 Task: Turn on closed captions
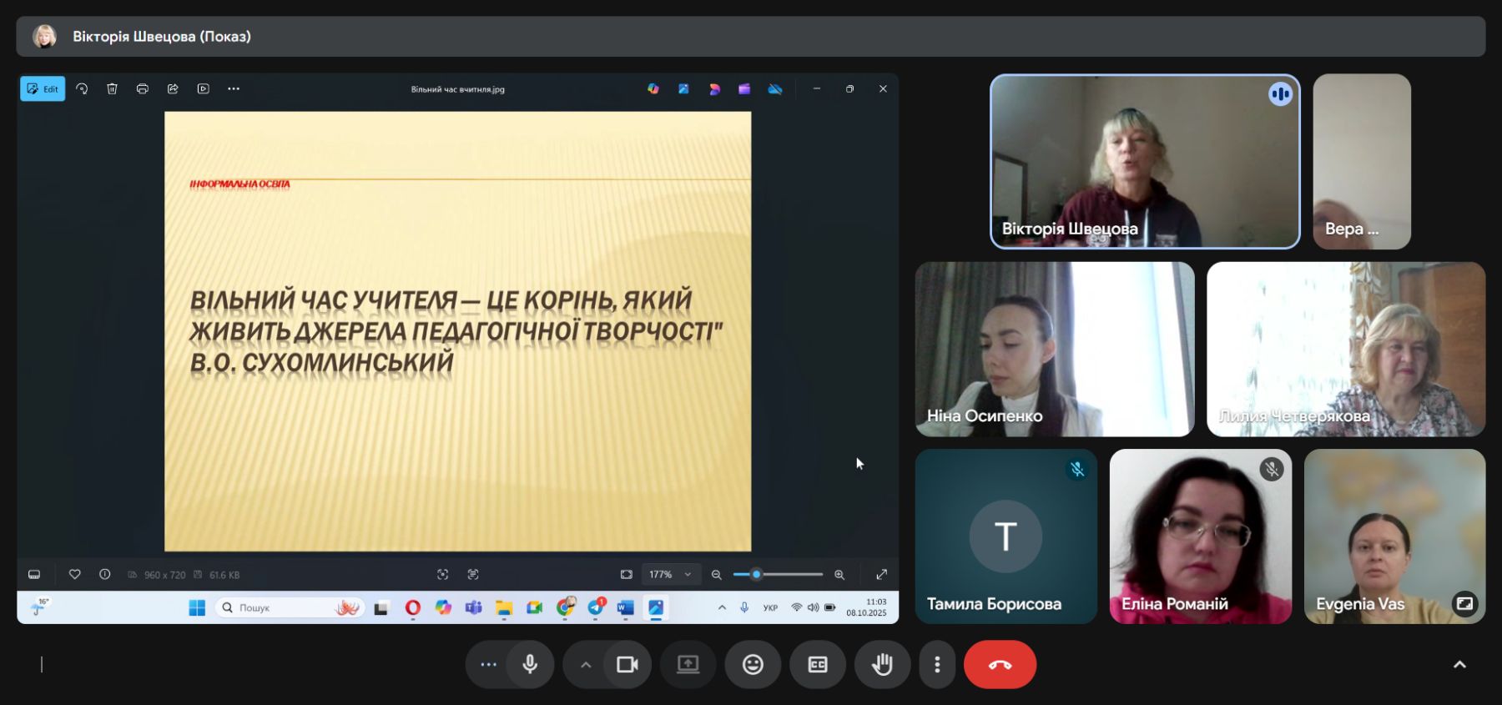coord(818,664)
